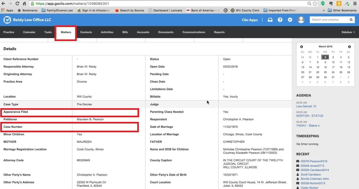Viewport: 359px width, 189px height.
Task: Click the Clio checkmark logo
Action: coord(7,20)
